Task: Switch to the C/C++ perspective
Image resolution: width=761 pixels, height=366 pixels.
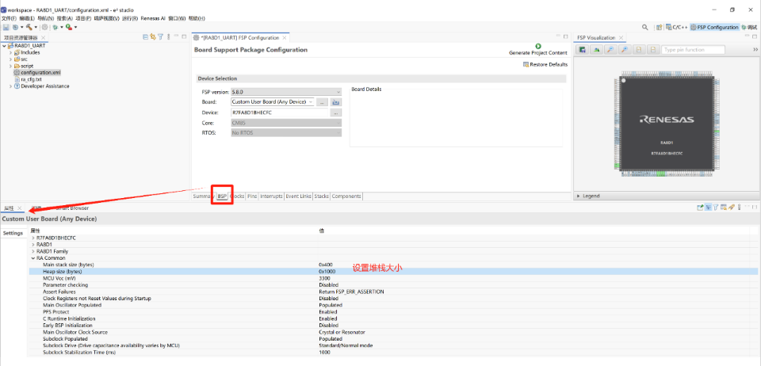Action: click(x=676, y=28)
